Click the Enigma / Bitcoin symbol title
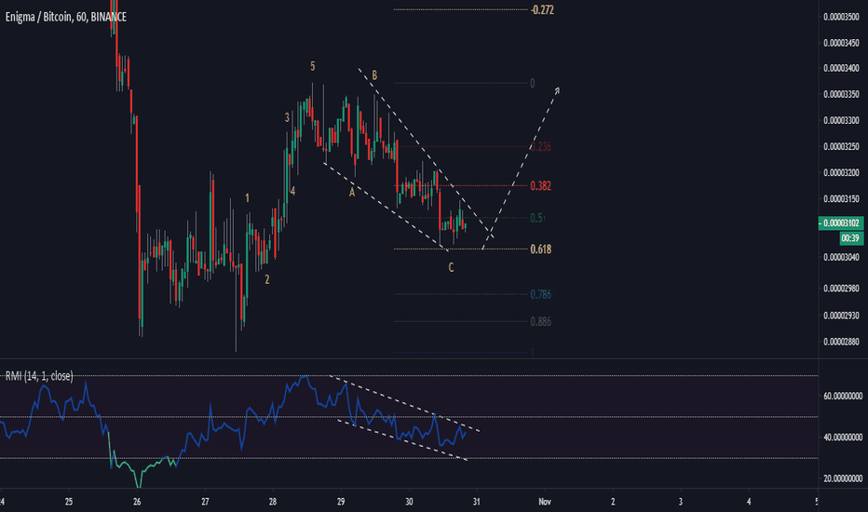The image size is (868, 512). point(66,17)
